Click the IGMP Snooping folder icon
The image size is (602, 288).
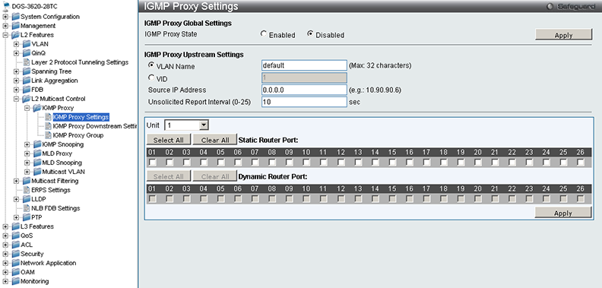[36, 144]
